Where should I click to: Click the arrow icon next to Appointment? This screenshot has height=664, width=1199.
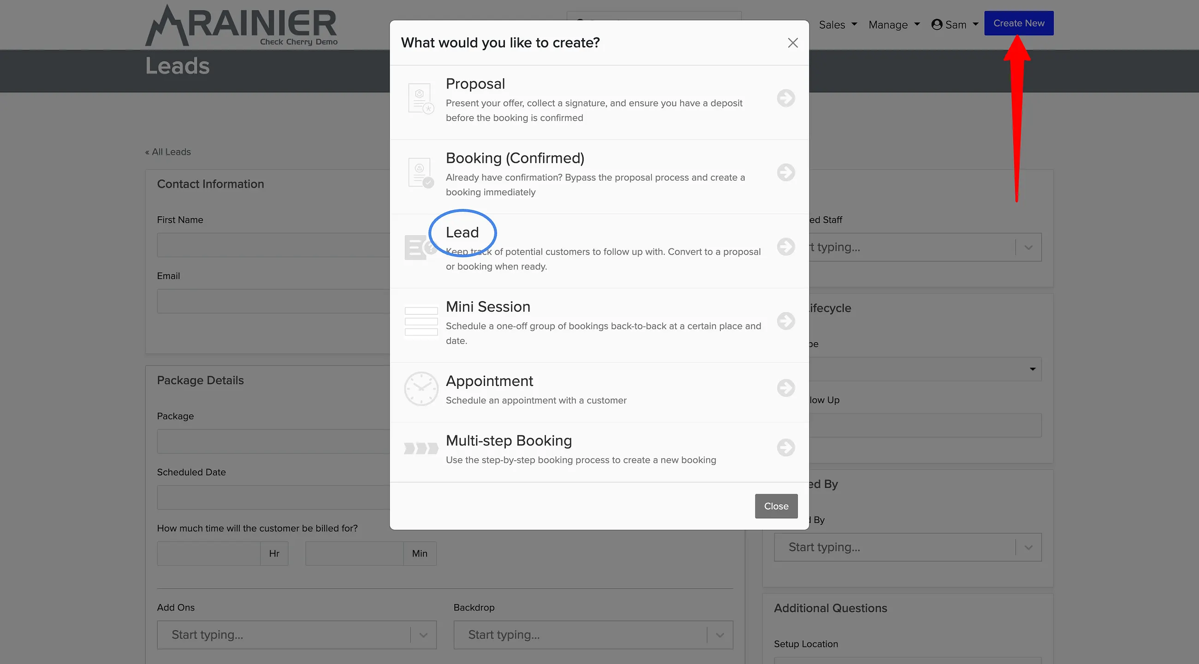point(786,388)
